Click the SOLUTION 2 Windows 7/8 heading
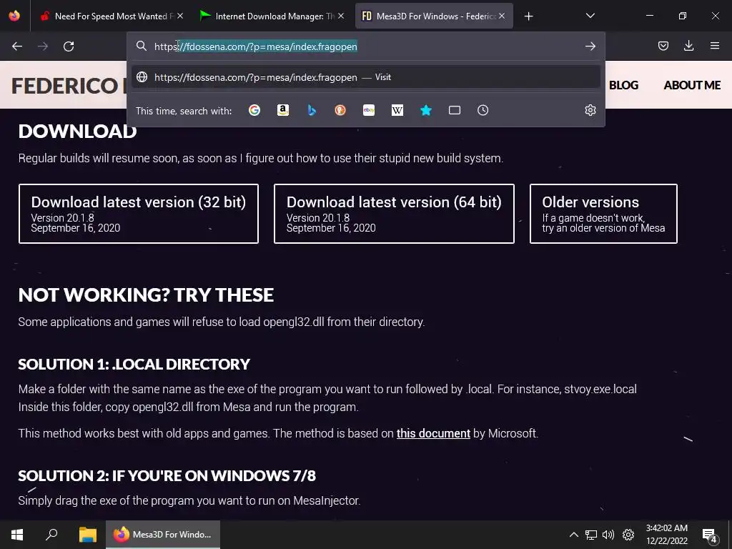Image resolution: width=732 pixels, height=549 pixels. point(167,475)
